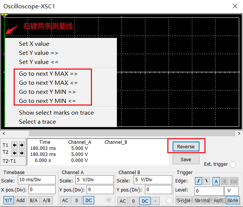Close the Oscilloscope-XSC1 window
This screenshot has width=243, height=207.
pos(235,6)
